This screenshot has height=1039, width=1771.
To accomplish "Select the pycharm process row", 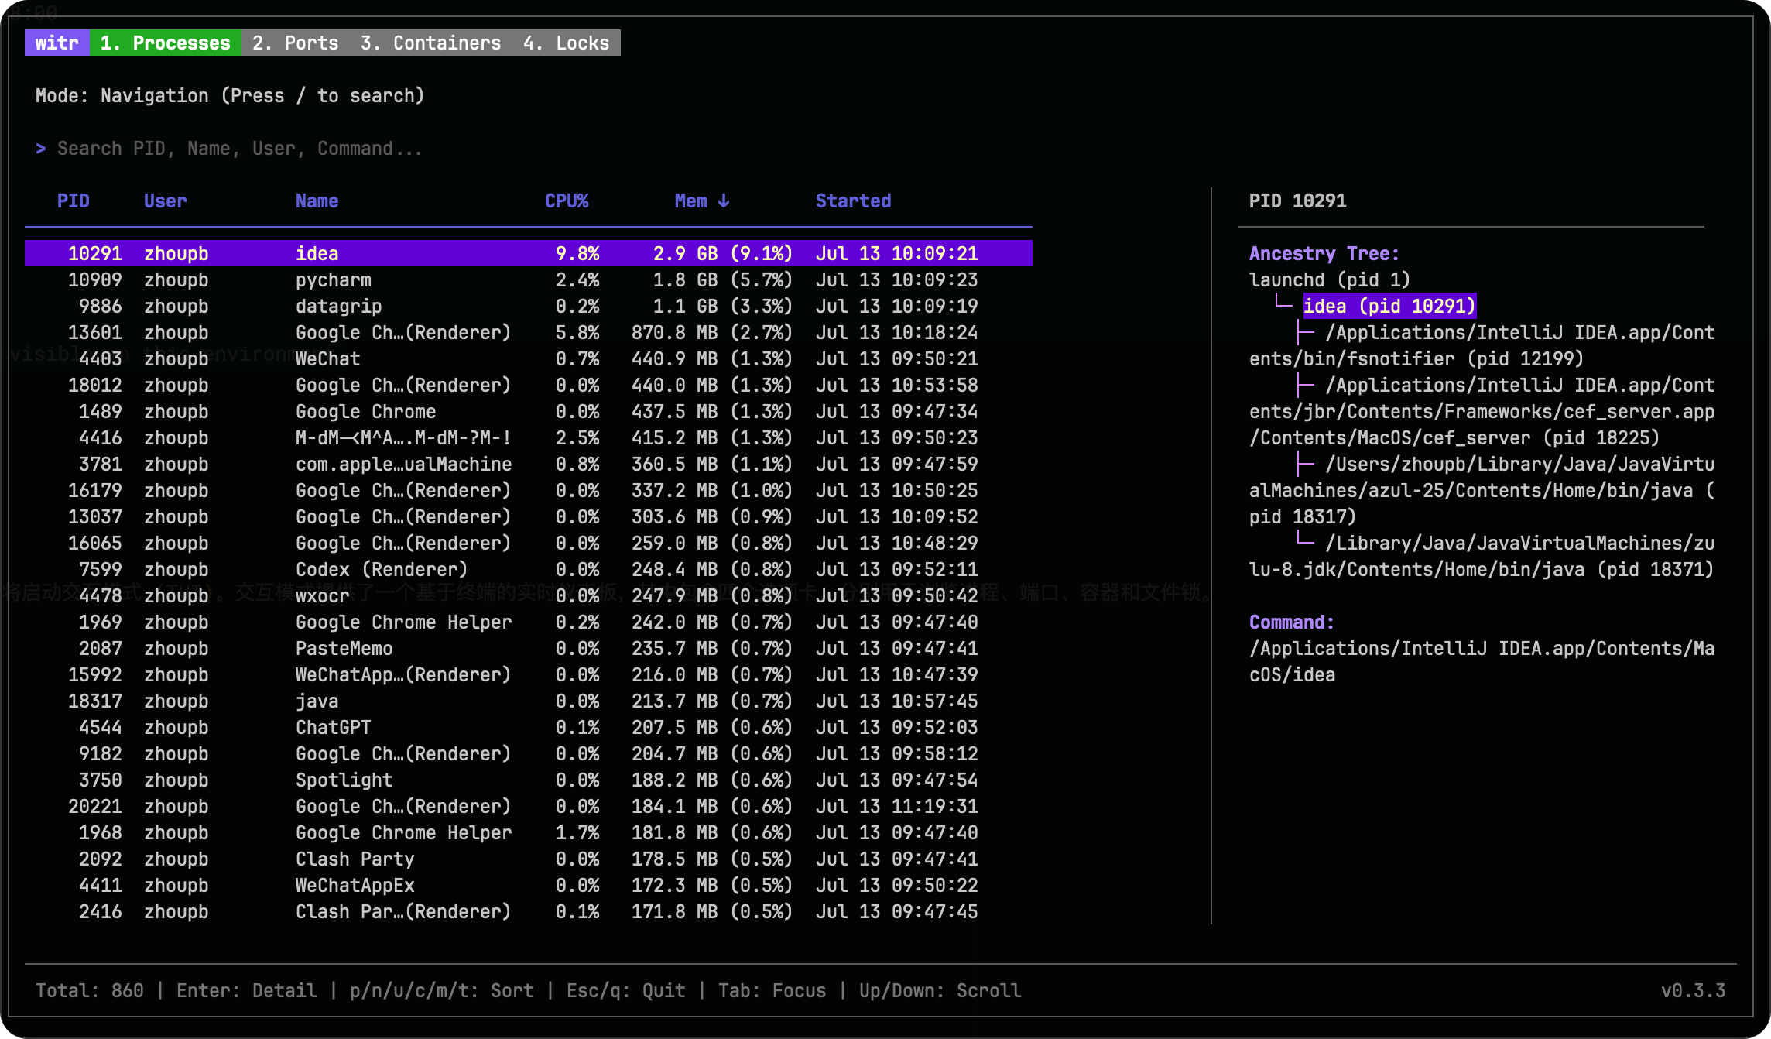I will [x=529, y=279].
